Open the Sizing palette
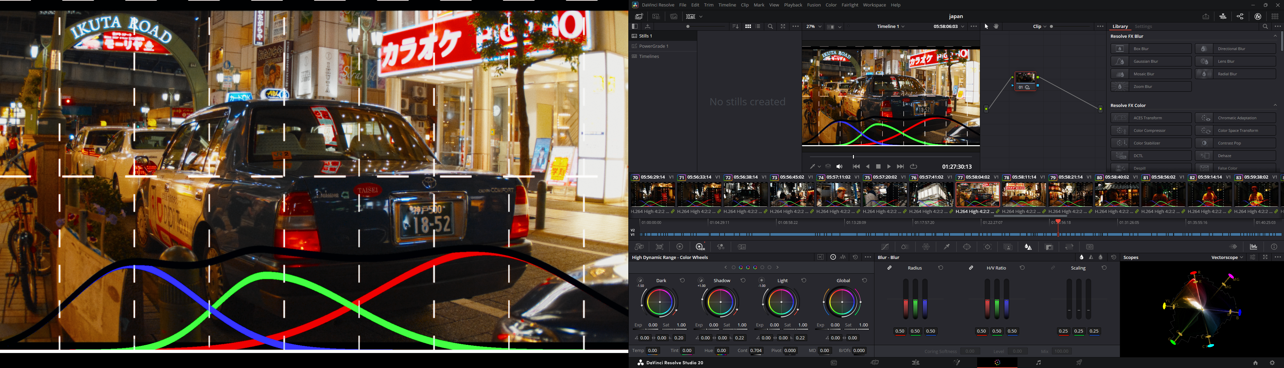The image size is (1284, 368). click(1069, 247)
